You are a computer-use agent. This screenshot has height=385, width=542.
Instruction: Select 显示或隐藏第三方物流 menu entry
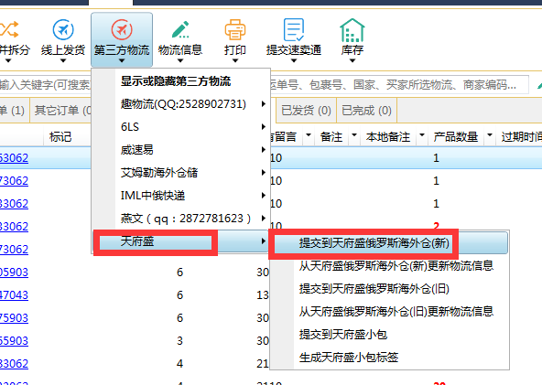pos(176,81)
